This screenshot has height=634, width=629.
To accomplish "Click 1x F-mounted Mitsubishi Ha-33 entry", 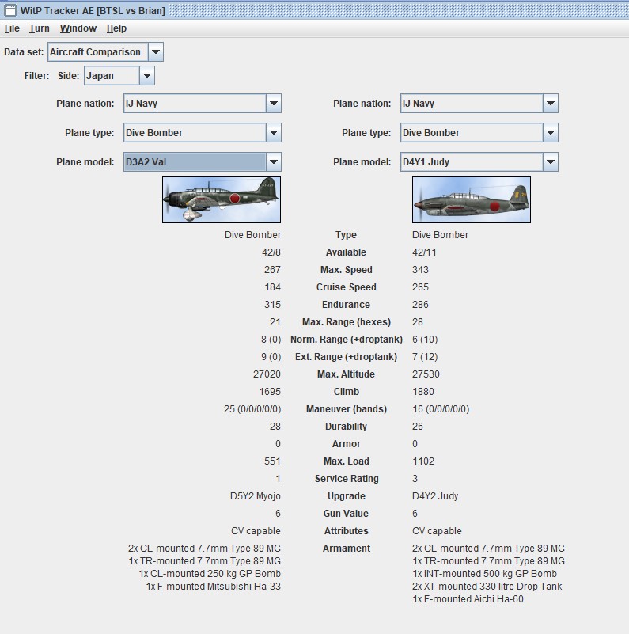I will (x=214, y=587).
